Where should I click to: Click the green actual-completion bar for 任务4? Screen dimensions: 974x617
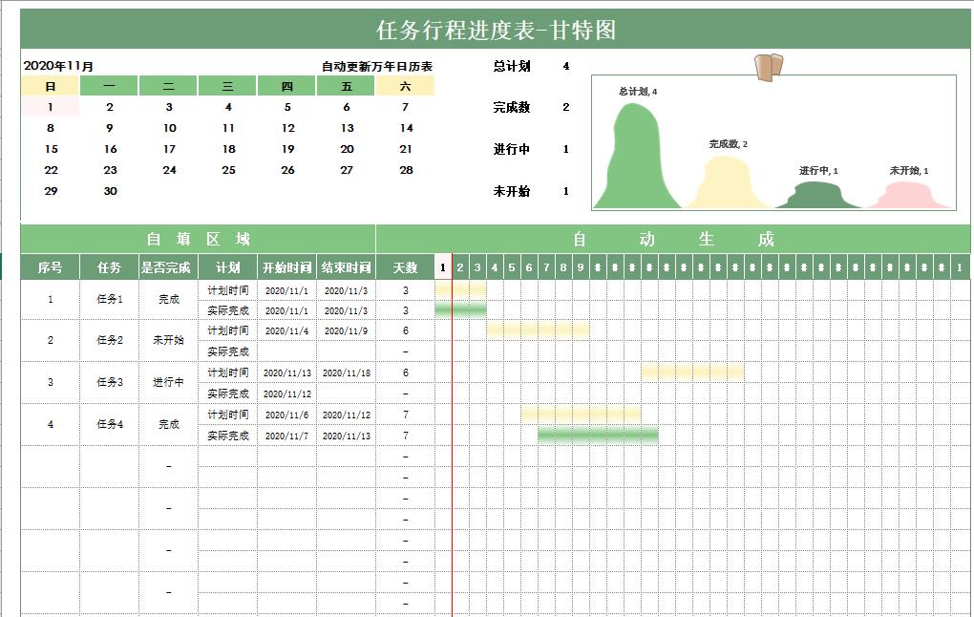click(598, 436)
